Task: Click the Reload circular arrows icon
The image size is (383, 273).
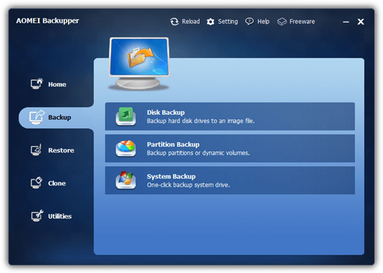Action: point(174,22)
